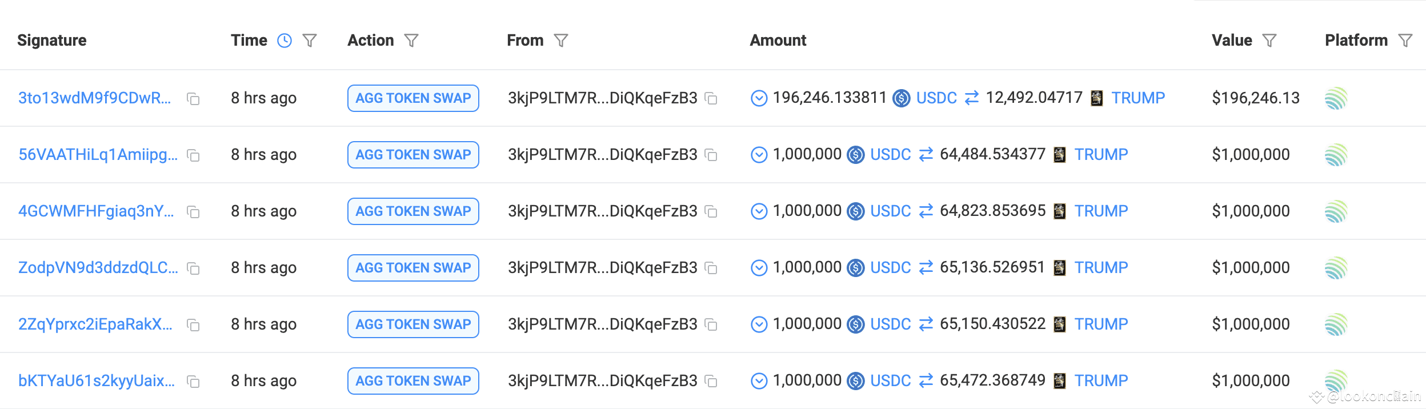This screenshot has width=1426, height=409.
Task: Copy the From address in the first row
Action: click(711, 98)
